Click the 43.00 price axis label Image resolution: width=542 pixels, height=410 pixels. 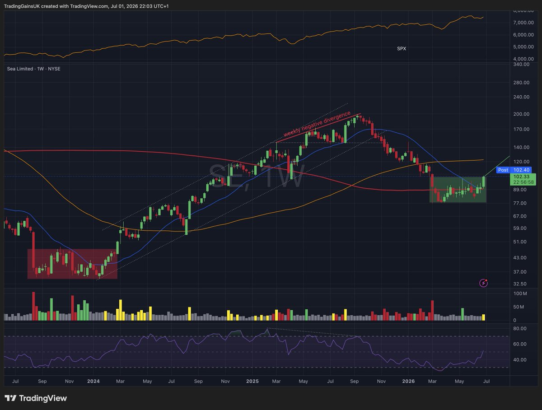click(x=520, y=257)
